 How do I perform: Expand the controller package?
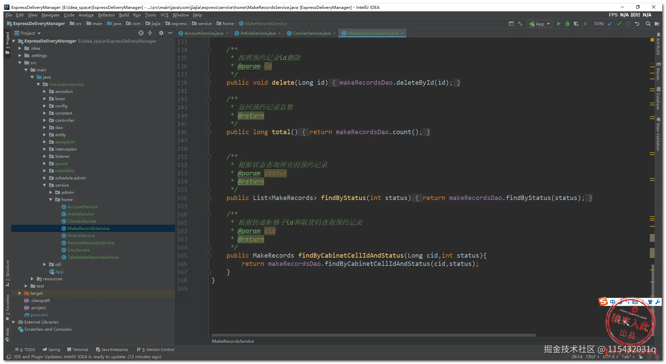[45, 120]
